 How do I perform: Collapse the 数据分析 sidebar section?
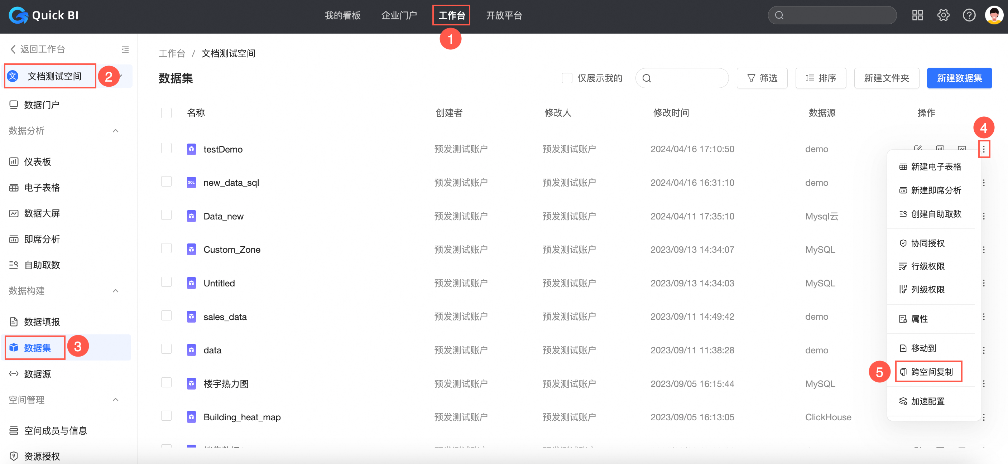115,131
